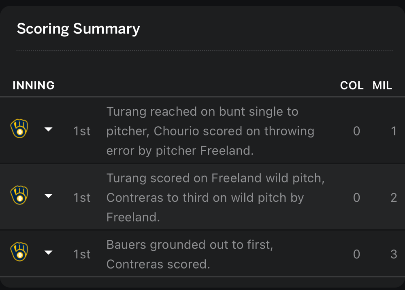Click Brewers logo on Freeland wild pitch row
Screen dimensions: 405x290
click(19, 195)
